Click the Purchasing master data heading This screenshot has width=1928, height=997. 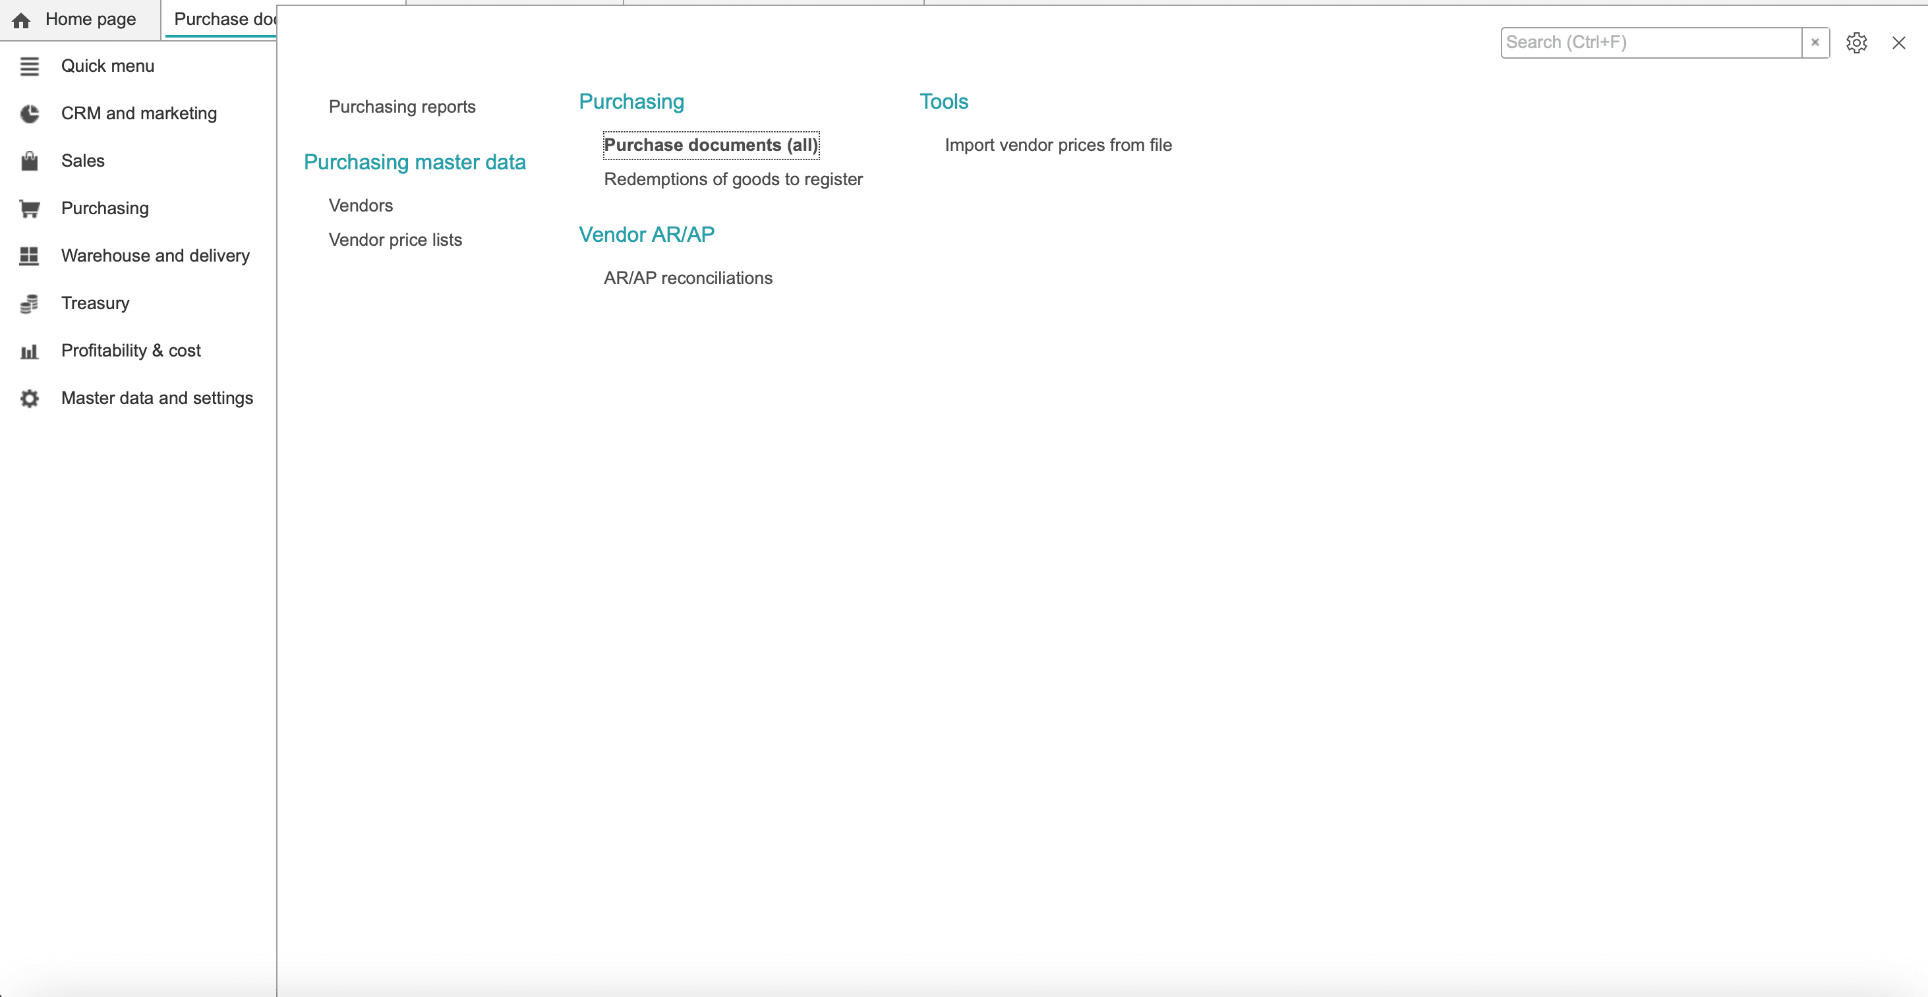click(x=415, y=161)
